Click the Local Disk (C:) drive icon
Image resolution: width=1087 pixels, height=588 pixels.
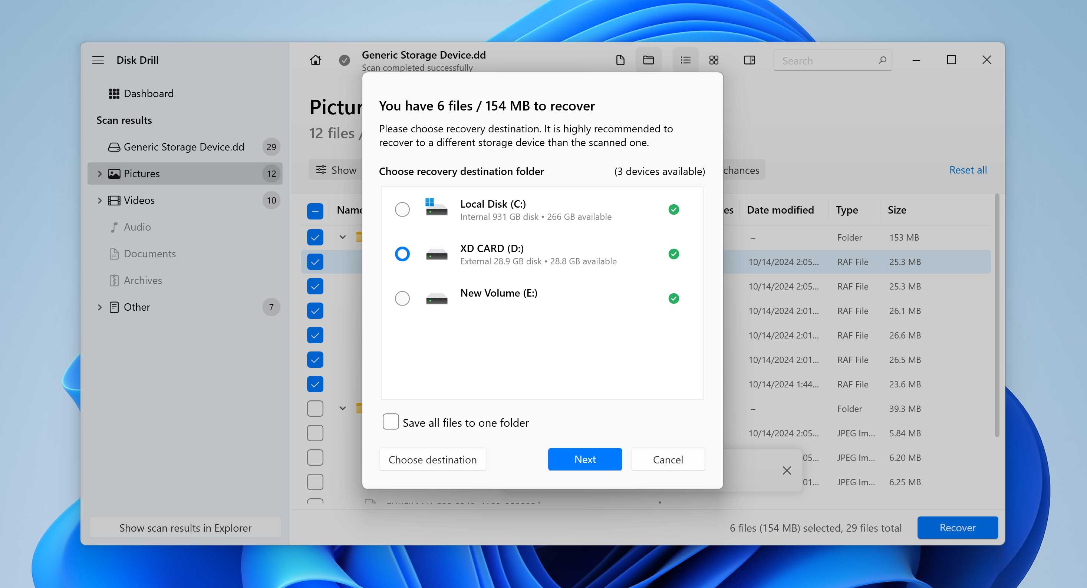(436, 207)
